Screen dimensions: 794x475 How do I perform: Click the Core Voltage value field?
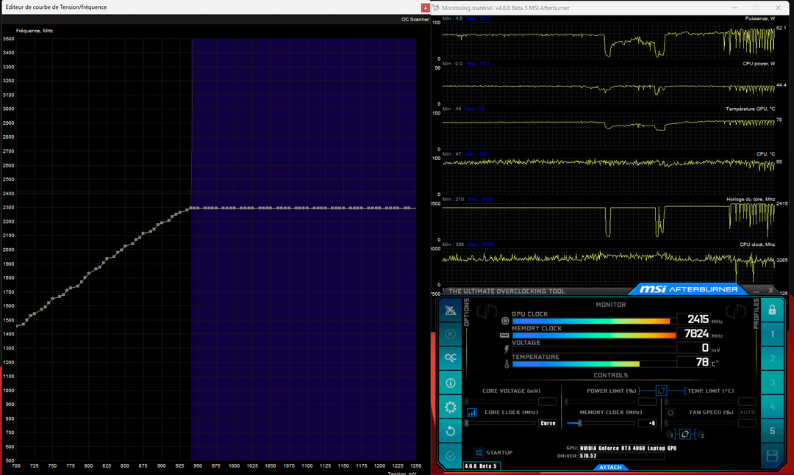[x=548, y=402]
